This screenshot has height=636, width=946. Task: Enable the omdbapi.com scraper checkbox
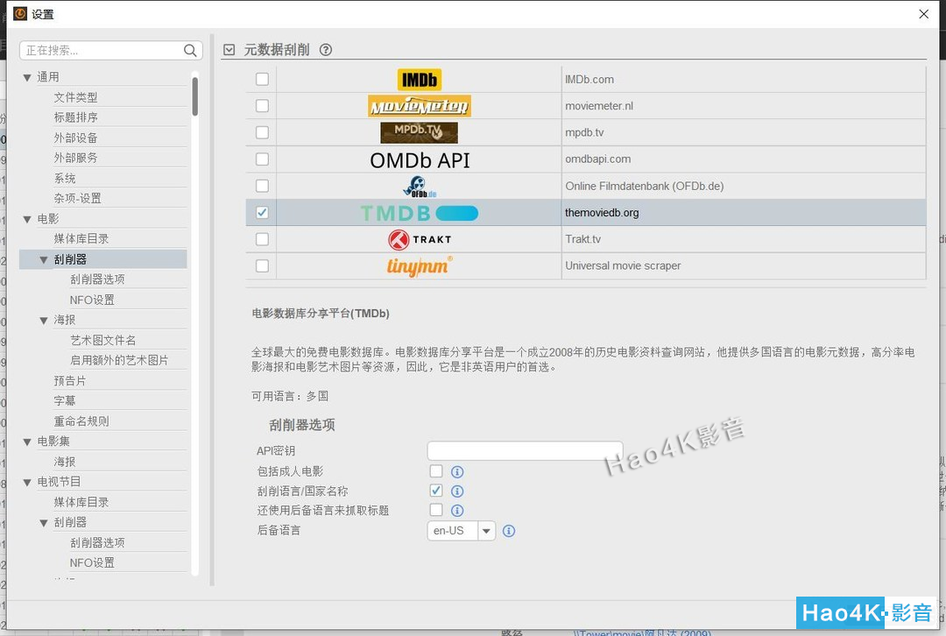click(x=262, y=159)
